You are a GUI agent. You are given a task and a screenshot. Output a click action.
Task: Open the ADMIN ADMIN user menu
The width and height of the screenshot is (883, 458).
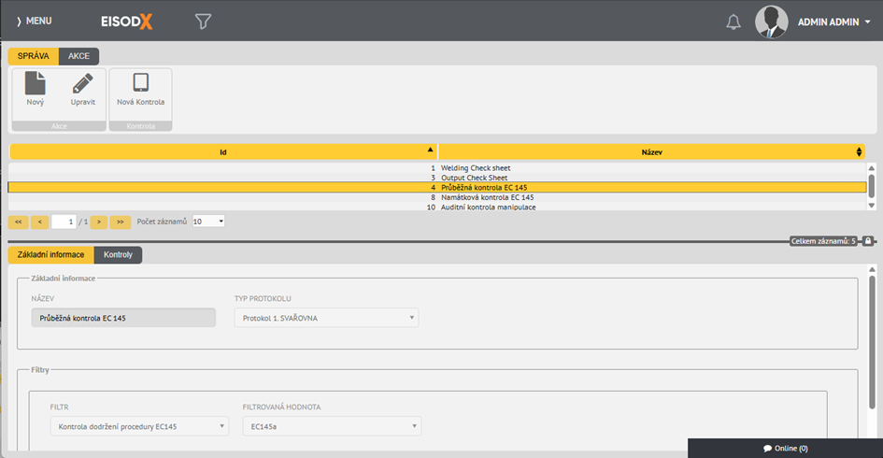[x=833, y=21]
